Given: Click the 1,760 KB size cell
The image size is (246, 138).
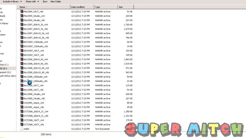Looking at the screenshot, I should [128, 25].
